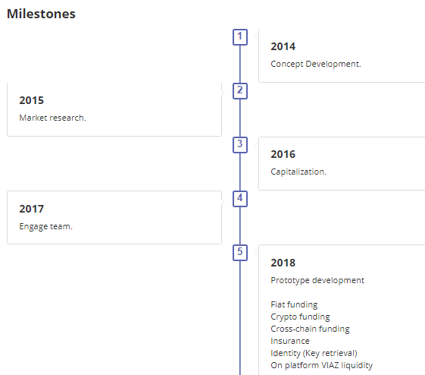The image size is (425, 375).
Task: Click On platform VIAZ liquidity item
Action: [x=322, y=365]
